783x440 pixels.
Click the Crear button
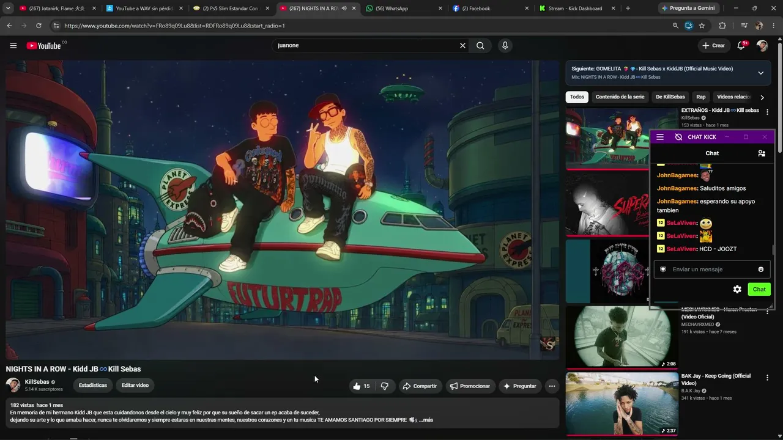(x=713, y=46)
